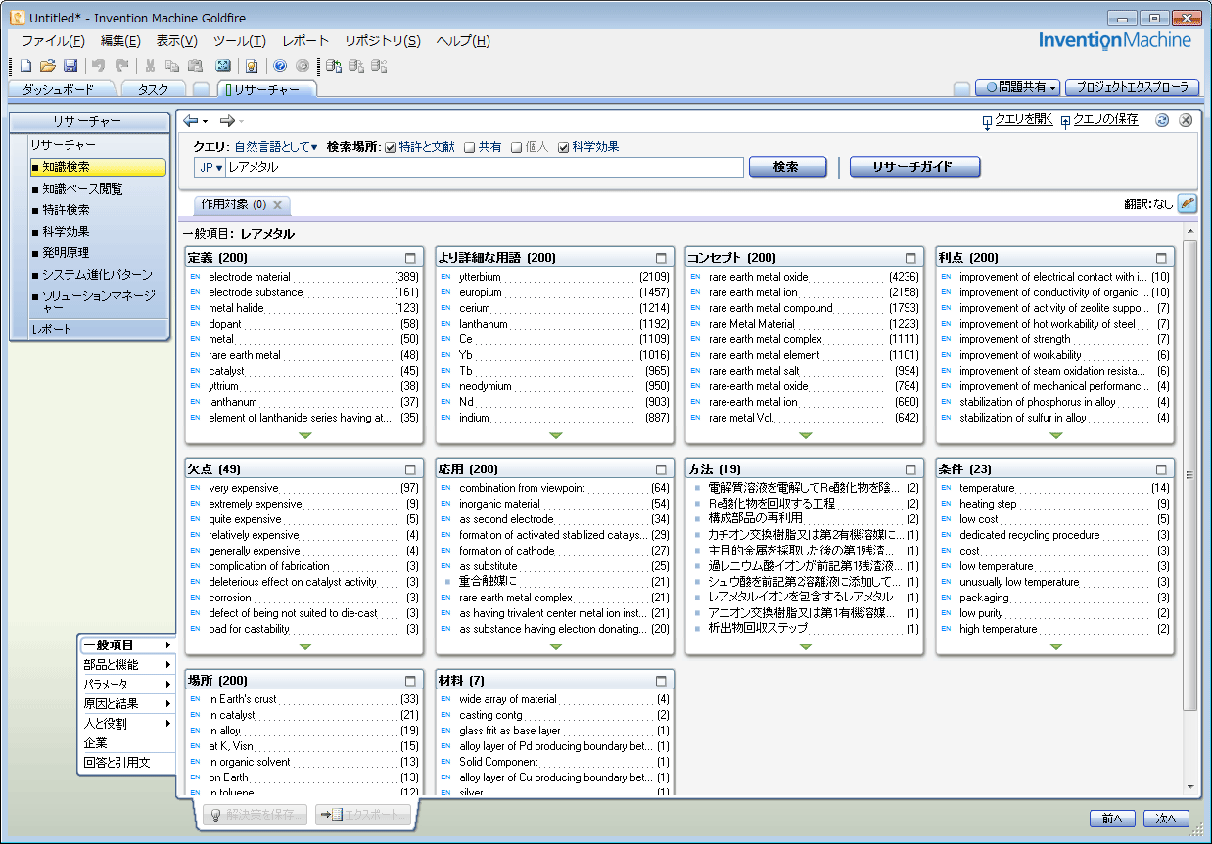1212x844 pixels.
Task: Close the 作用対象 (0) tab
Action: pos(277,205)
